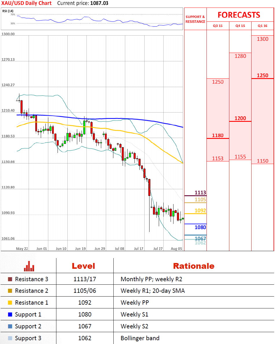
Task: Click the 1113 resistance level marker
Action: [200, 193]
